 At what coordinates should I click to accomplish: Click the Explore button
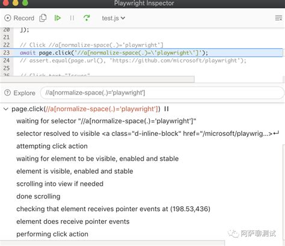pyautogui.click(x=20, y=93)
